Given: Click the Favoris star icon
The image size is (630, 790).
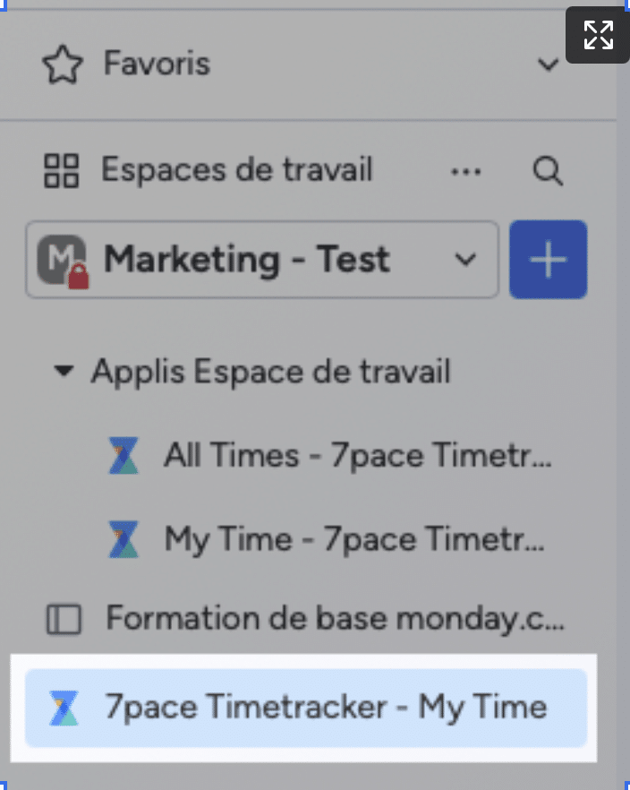Looking at the screenshot, I should (63, 64).
